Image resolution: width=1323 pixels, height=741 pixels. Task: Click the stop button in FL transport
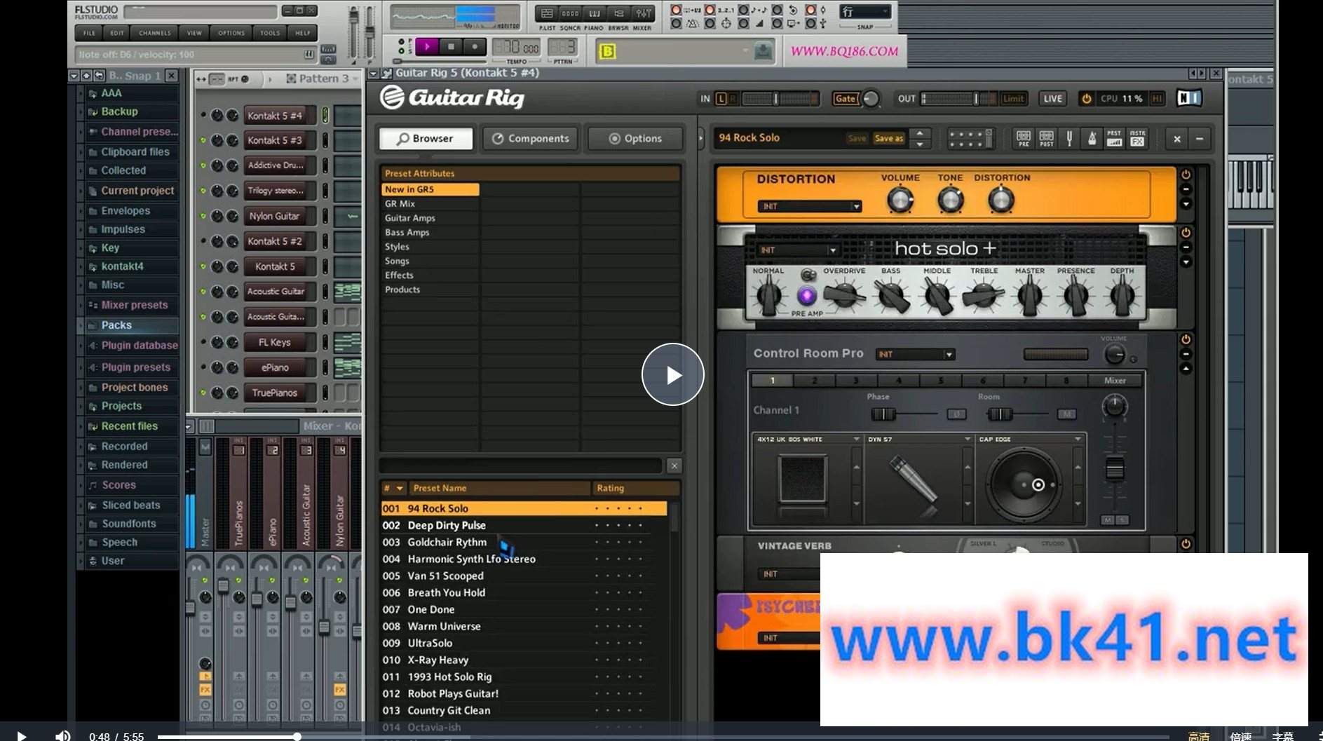[451, 46]
